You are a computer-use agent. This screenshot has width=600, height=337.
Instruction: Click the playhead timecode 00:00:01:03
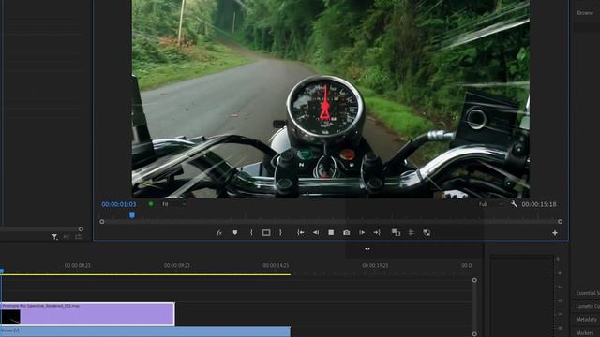point(119,204)
